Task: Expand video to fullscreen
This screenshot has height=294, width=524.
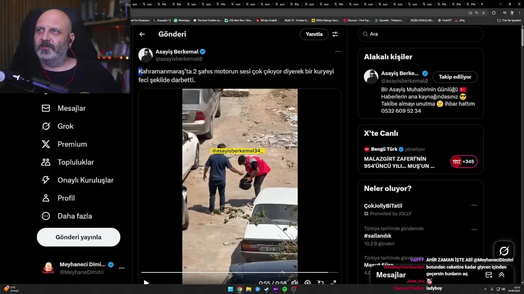Action: pos(333,283)
